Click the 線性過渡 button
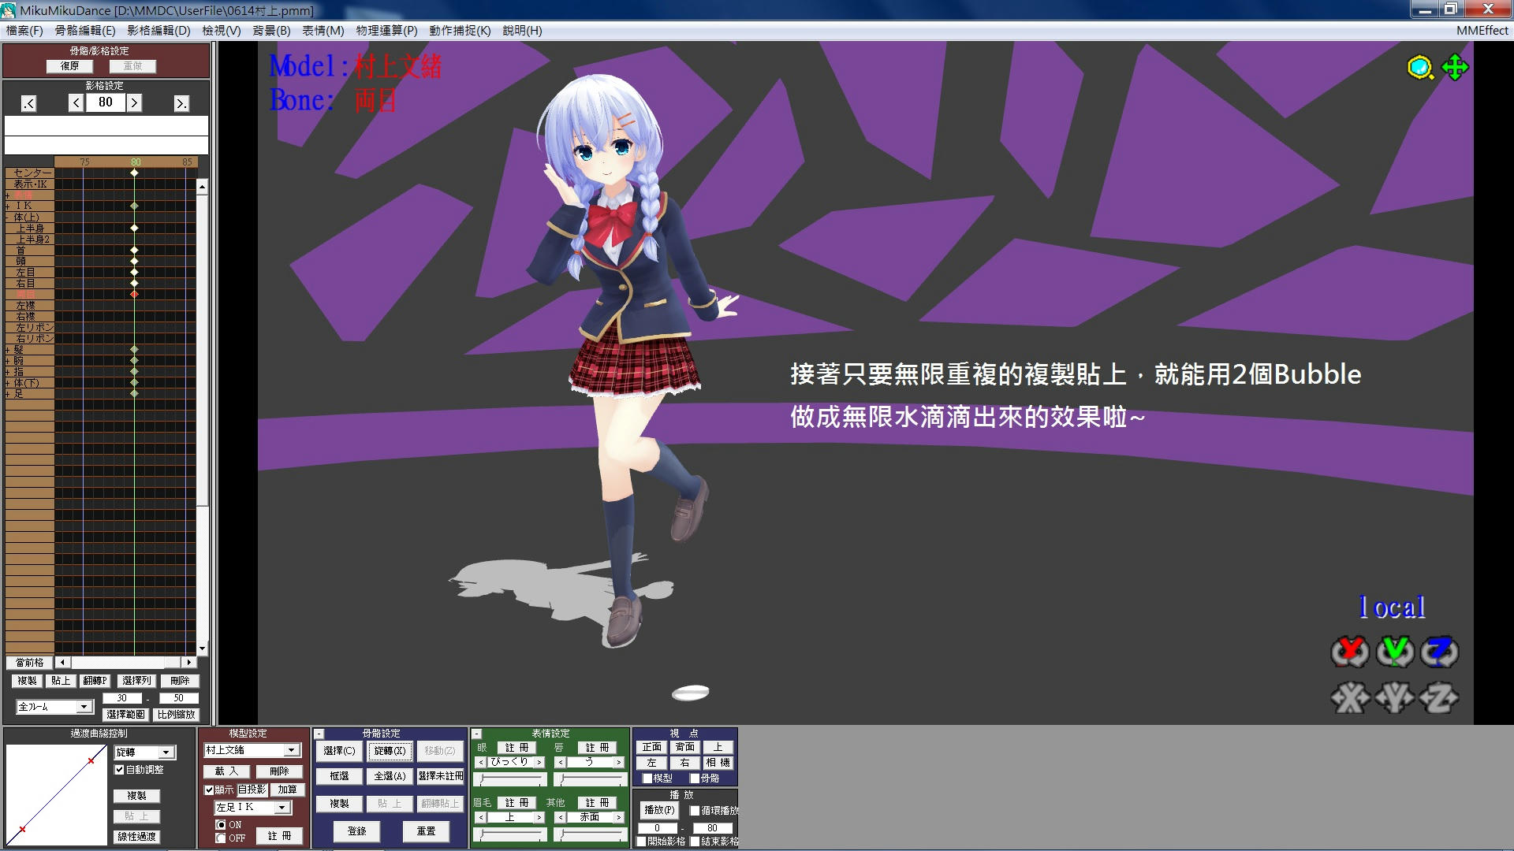 pyautogui.click(x=136, y=837)
